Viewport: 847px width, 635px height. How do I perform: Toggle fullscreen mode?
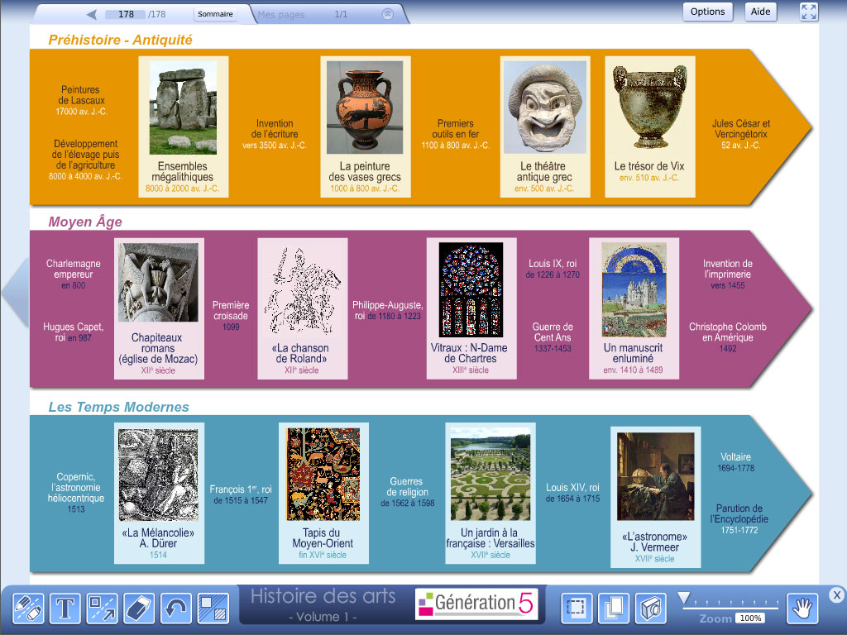tap(809, 12)
